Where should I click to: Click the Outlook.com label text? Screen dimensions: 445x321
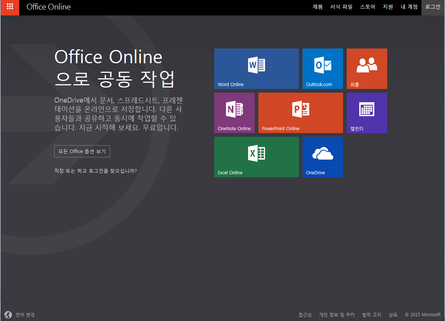coord(319,85)
